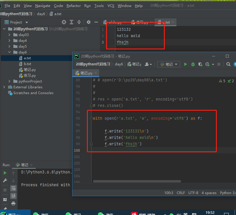Click day6 breadcrumb in front window
Viewport: 236px width, 215px height.
click(119, 64)
